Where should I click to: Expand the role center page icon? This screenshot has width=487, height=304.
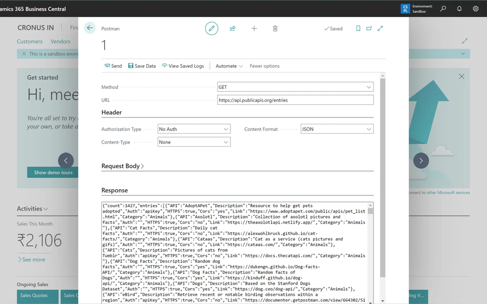(x=464, y=41)
